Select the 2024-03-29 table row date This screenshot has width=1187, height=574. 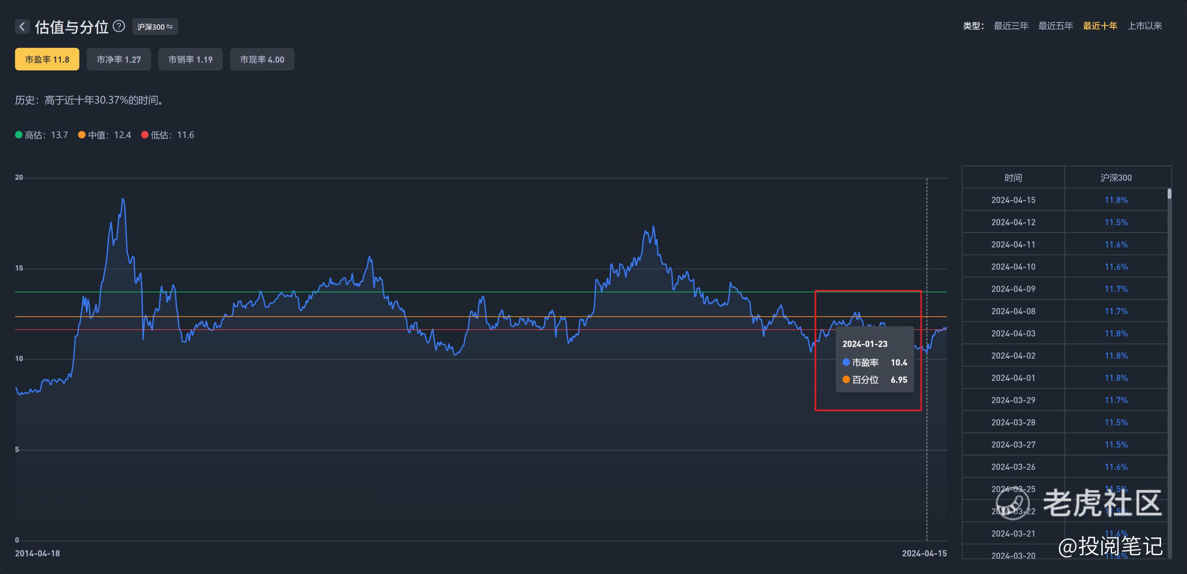[x=1013, y=400]
